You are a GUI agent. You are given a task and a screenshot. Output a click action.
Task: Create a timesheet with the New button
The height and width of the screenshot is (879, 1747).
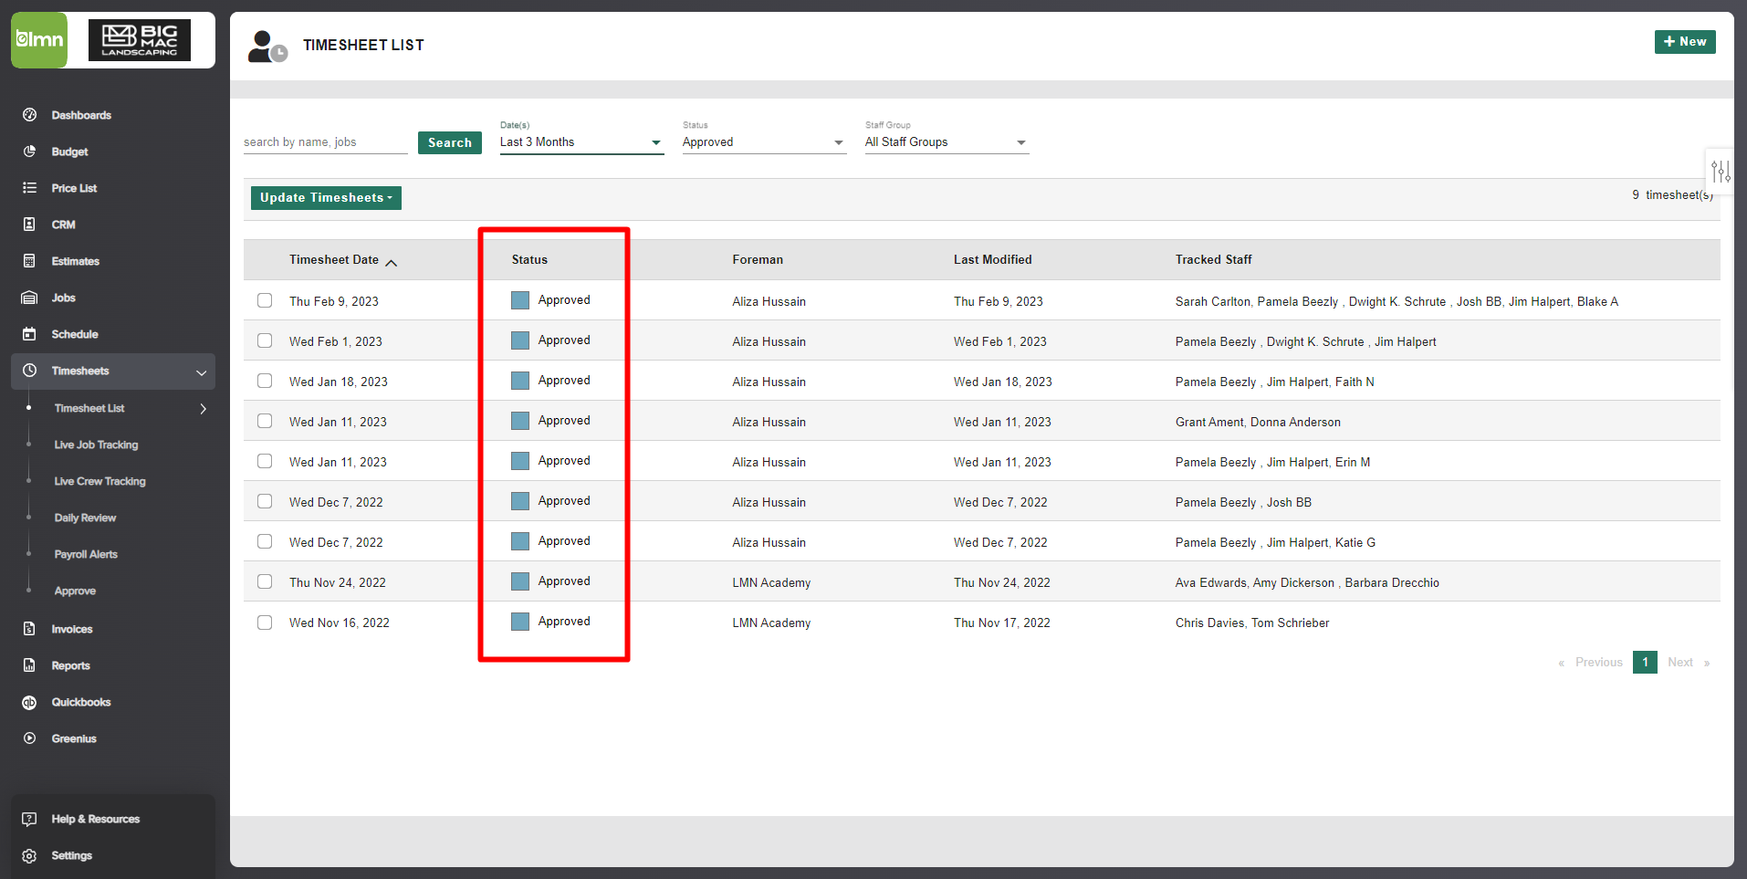(x=1684, y=42)
